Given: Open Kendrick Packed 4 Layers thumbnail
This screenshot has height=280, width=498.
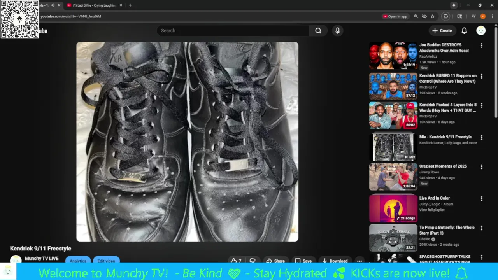Looking at the screenshot, I should pyautogui.click(x=393, y=115).
